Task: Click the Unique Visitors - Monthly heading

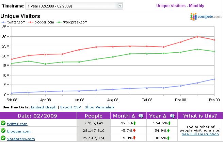Action: [180, 6]
